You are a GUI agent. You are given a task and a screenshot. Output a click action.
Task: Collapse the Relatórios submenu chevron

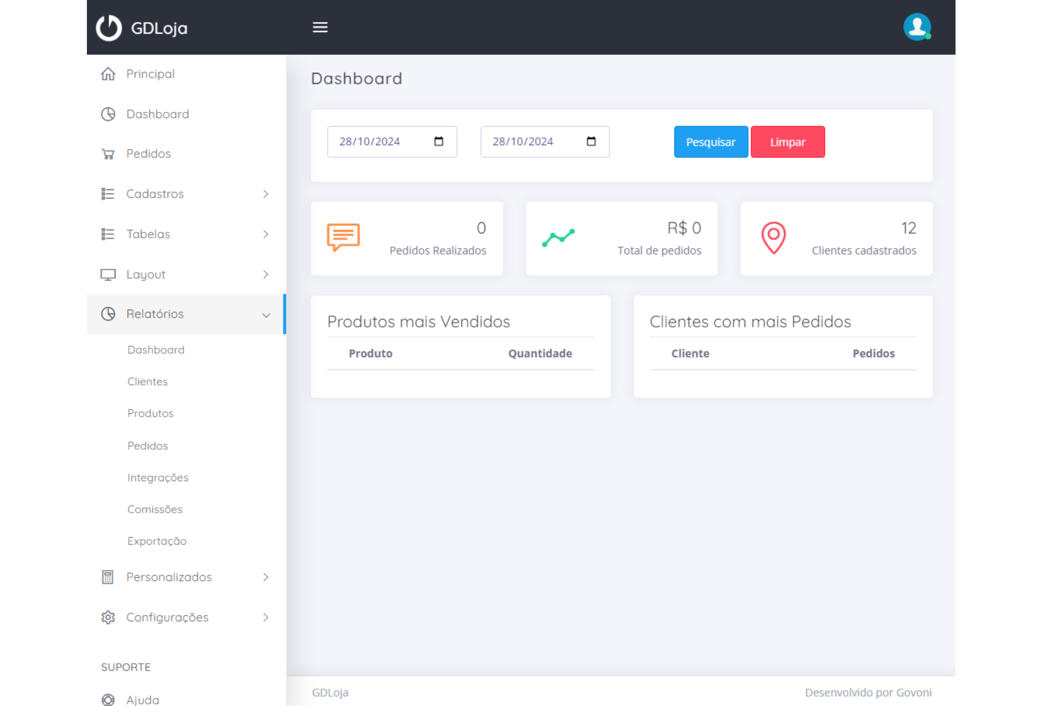(266, 315)
